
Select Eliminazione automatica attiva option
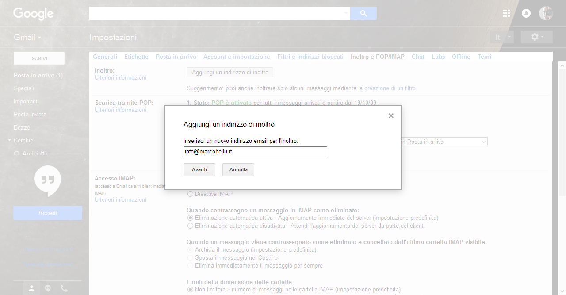point(191,218)
